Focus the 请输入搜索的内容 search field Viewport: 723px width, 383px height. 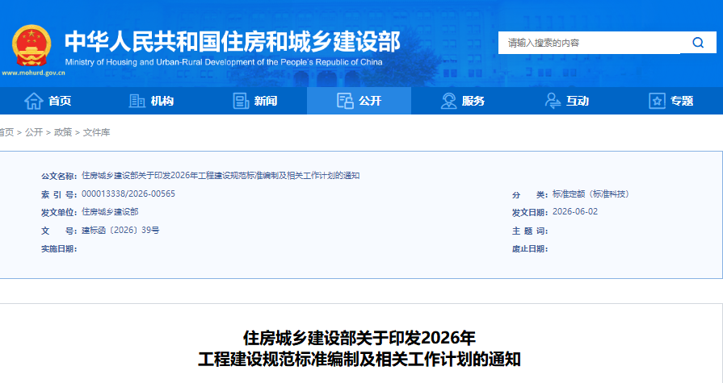589,43
